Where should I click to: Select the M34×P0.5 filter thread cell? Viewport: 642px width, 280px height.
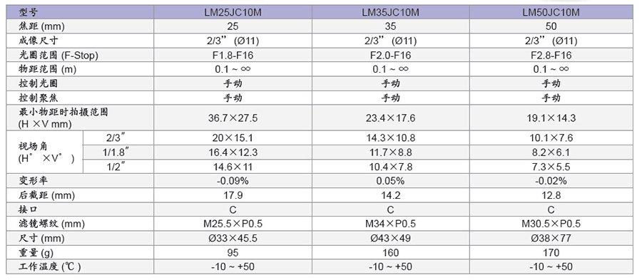tap(391, 224)
